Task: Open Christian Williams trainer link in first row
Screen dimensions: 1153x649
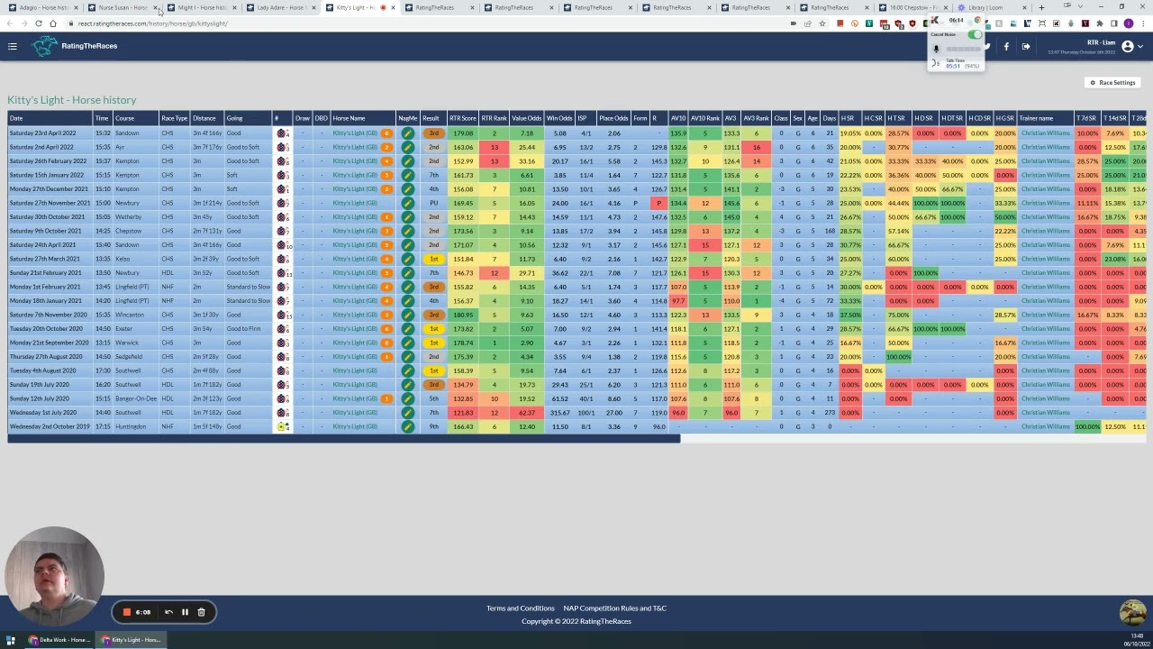Action: click(x=1045, y=133)
